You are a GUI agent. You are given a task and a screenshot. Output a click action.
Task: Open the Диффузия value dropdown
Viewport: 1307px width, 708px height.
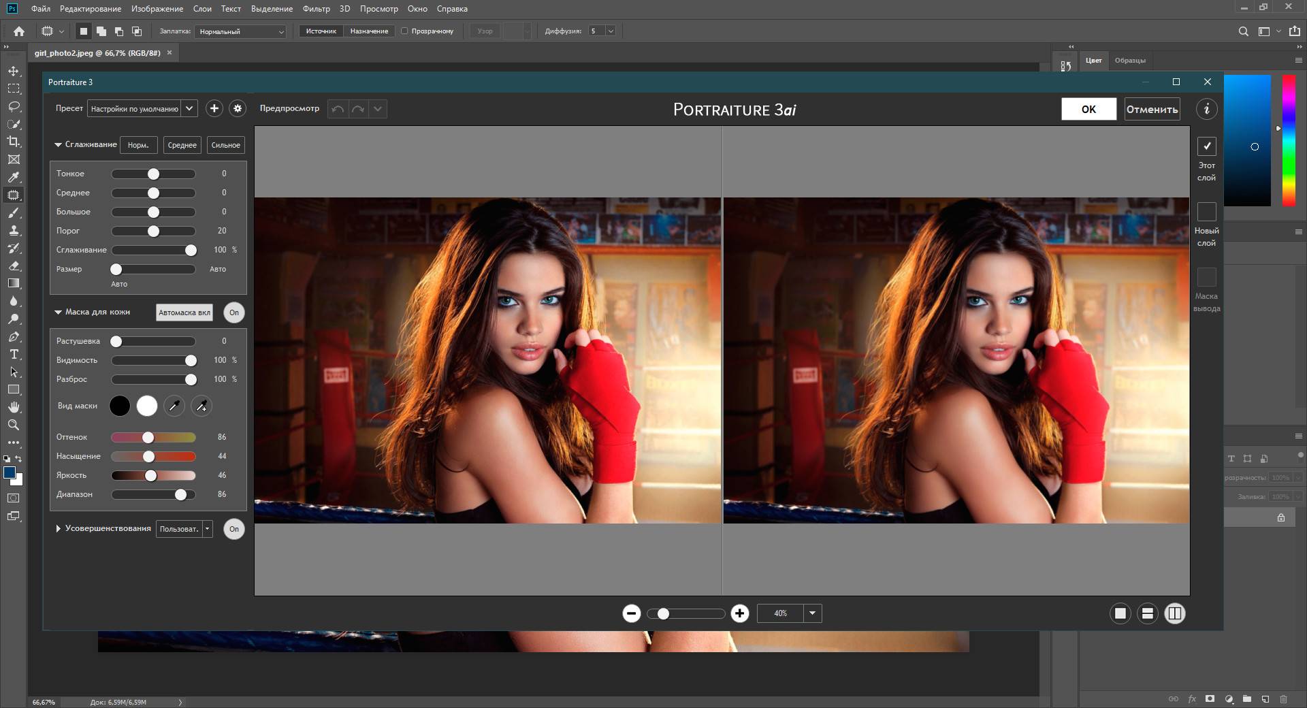[611, 31]
